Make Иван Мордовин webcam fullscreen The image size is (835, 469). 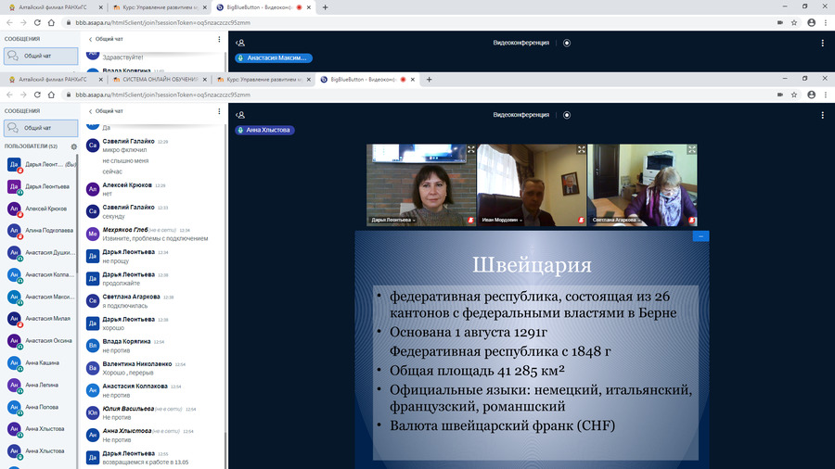(x=581, y=149)
